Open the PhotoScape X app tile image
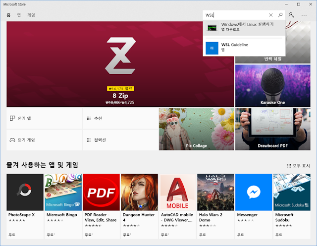 click(25, 192)
